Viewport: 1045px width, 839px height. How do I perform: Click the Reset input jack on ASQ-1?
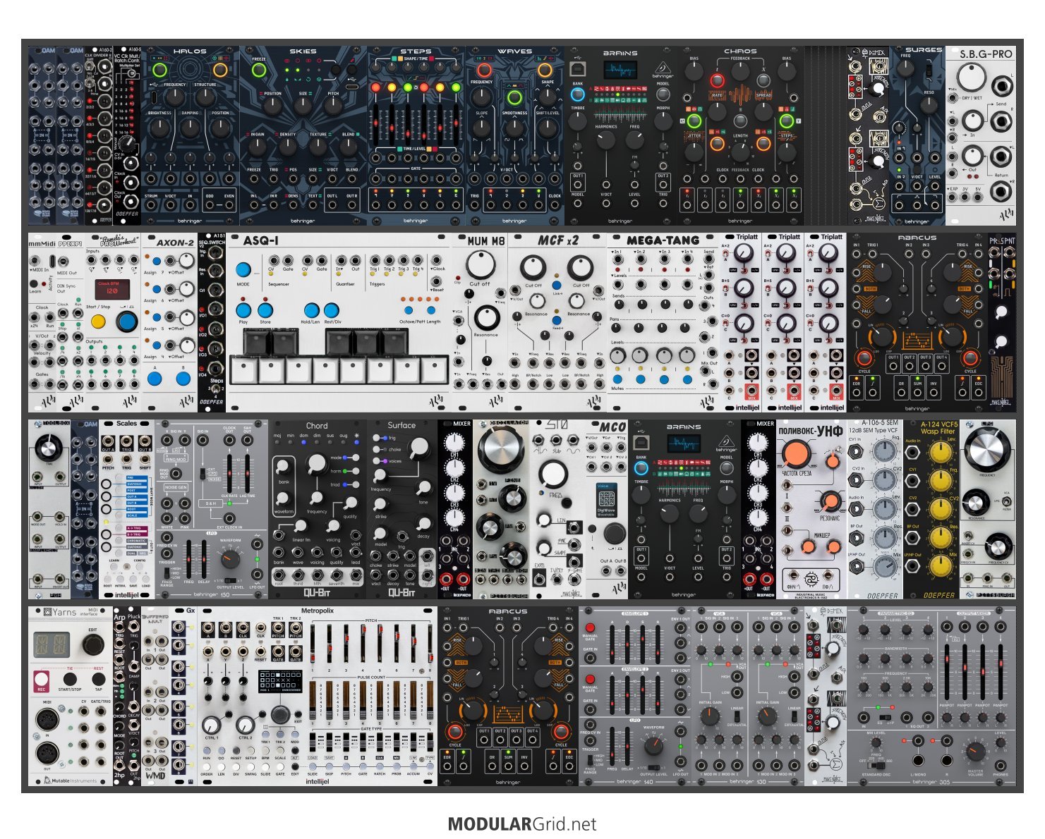coord(437,282)
